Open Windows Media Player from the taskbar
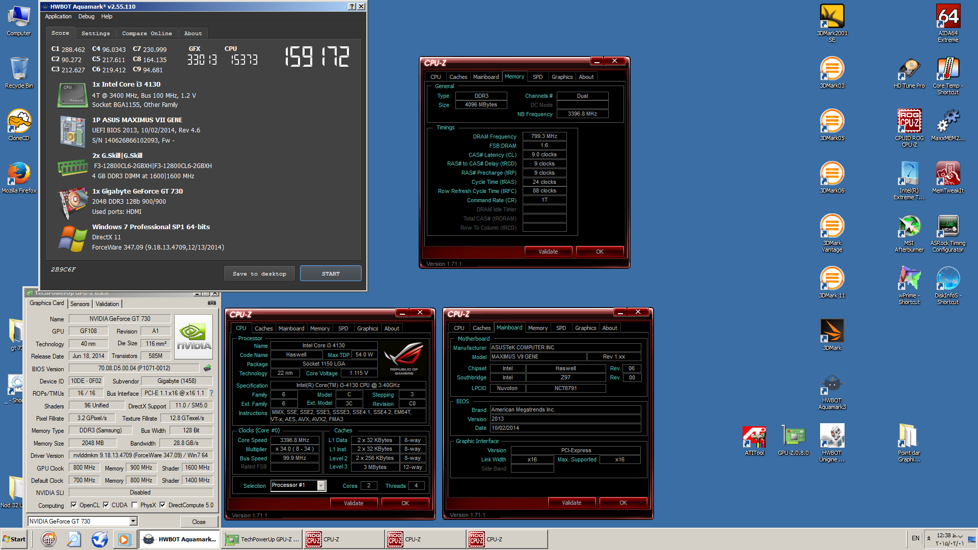The image size is (978, 550). tap(124, 539)
